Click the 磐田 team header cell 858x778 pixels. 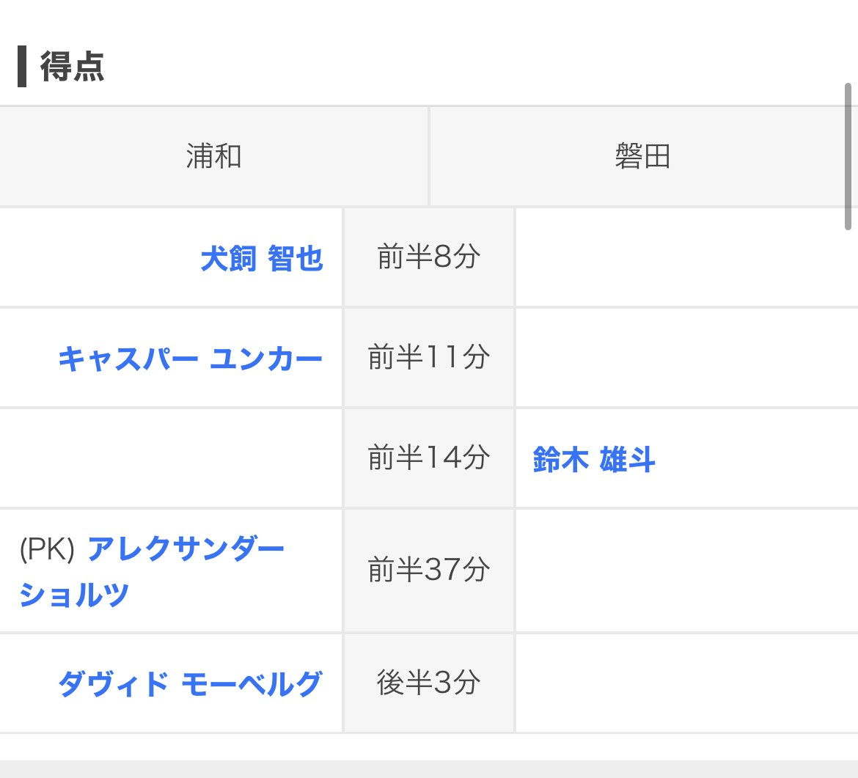[x=642, y=157]
